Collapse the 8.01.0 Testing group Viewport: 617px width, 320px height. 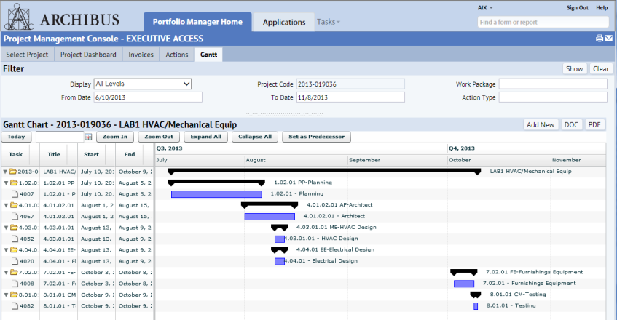6,295
